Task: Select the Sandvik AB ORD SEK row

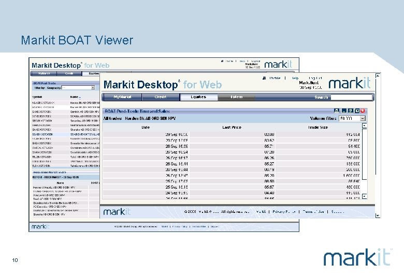Action: click(66, 112)
